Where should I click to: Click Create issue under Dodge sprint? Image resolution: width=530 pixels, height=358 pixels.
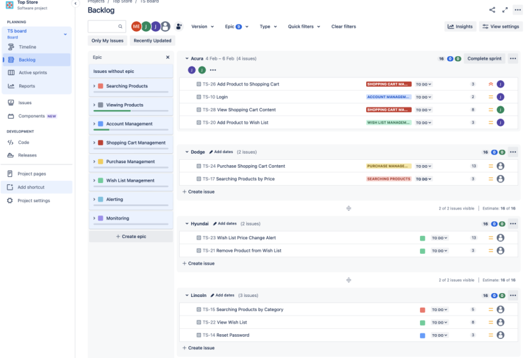pyautogui.click(x=198, y=192)
